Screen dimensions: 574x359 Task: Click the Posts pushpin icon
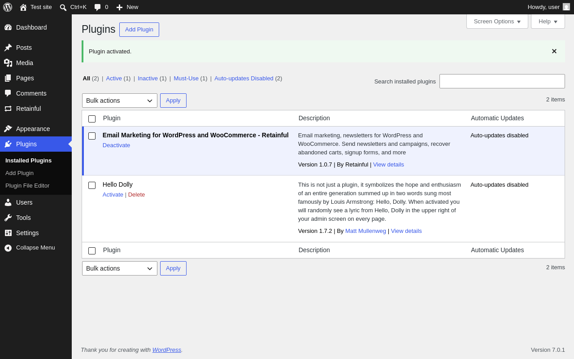tap(8, 48)
